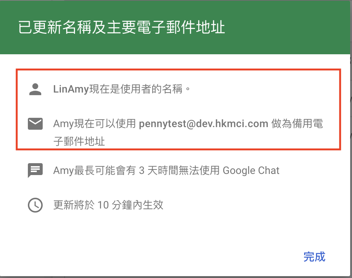The height and width of the screenshot is (278, 352).
Task: Click the Amy現在可以使用 text
Action: 95,124
